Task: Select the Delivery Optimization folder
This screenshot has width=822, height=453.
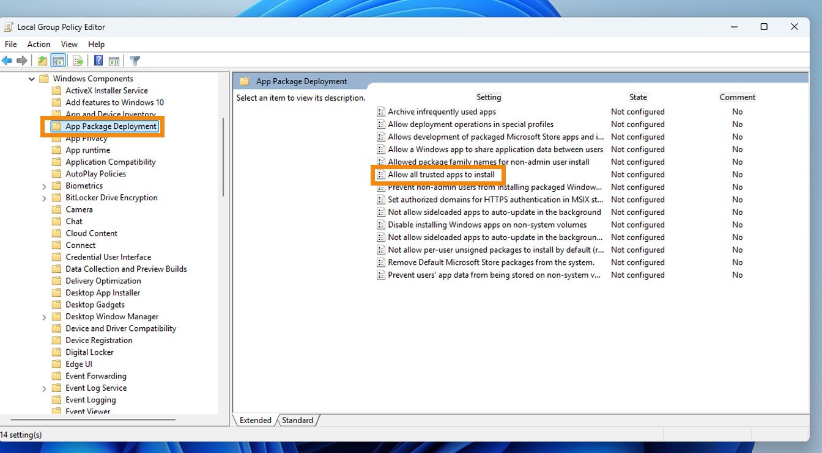Action: [103, 281]
